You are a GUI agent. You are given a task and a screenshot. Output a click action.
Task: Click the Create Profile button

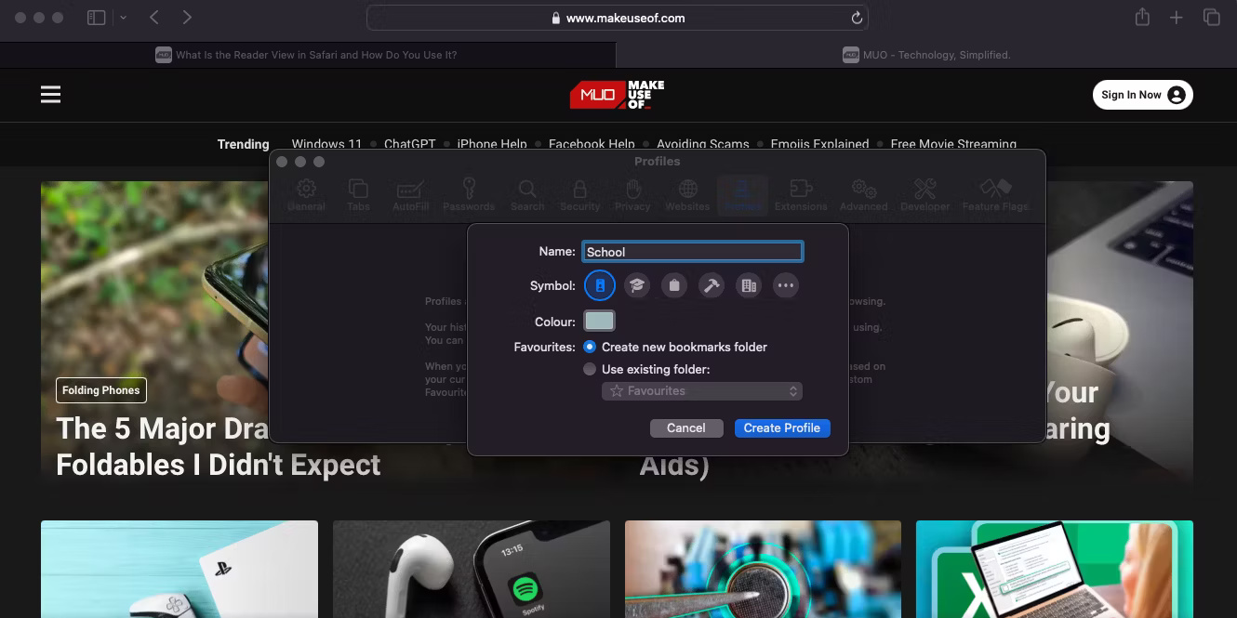pos(782,427)
